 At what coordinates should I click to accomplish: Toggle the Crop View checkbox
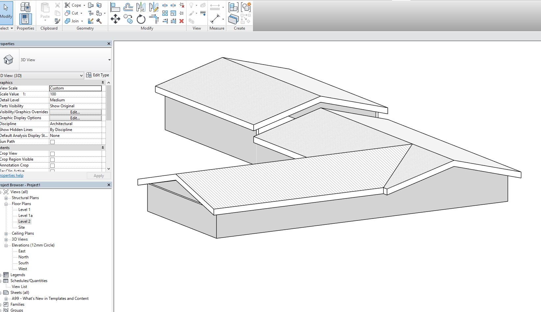tap(52, 154)
